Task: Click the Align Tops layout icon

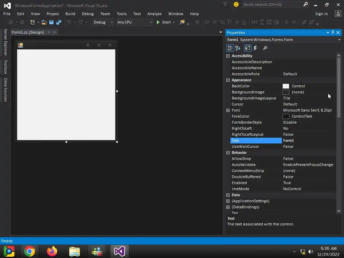Action: [x=229, y=22]
